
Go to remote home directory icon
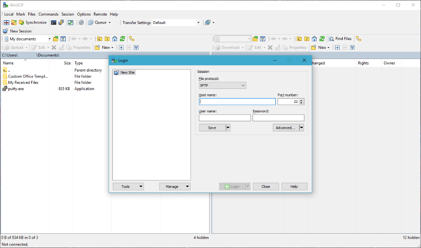click(314, 39)
